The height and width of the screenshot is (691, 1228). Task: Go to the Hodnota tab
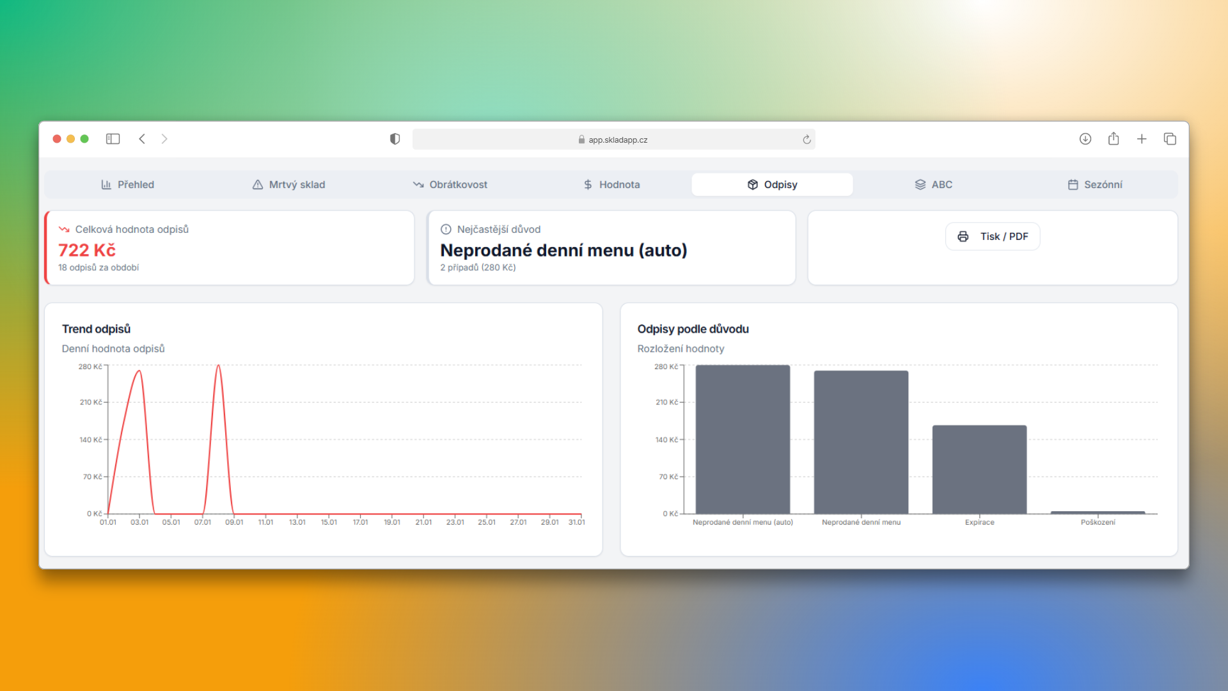[x=611, y=184]
